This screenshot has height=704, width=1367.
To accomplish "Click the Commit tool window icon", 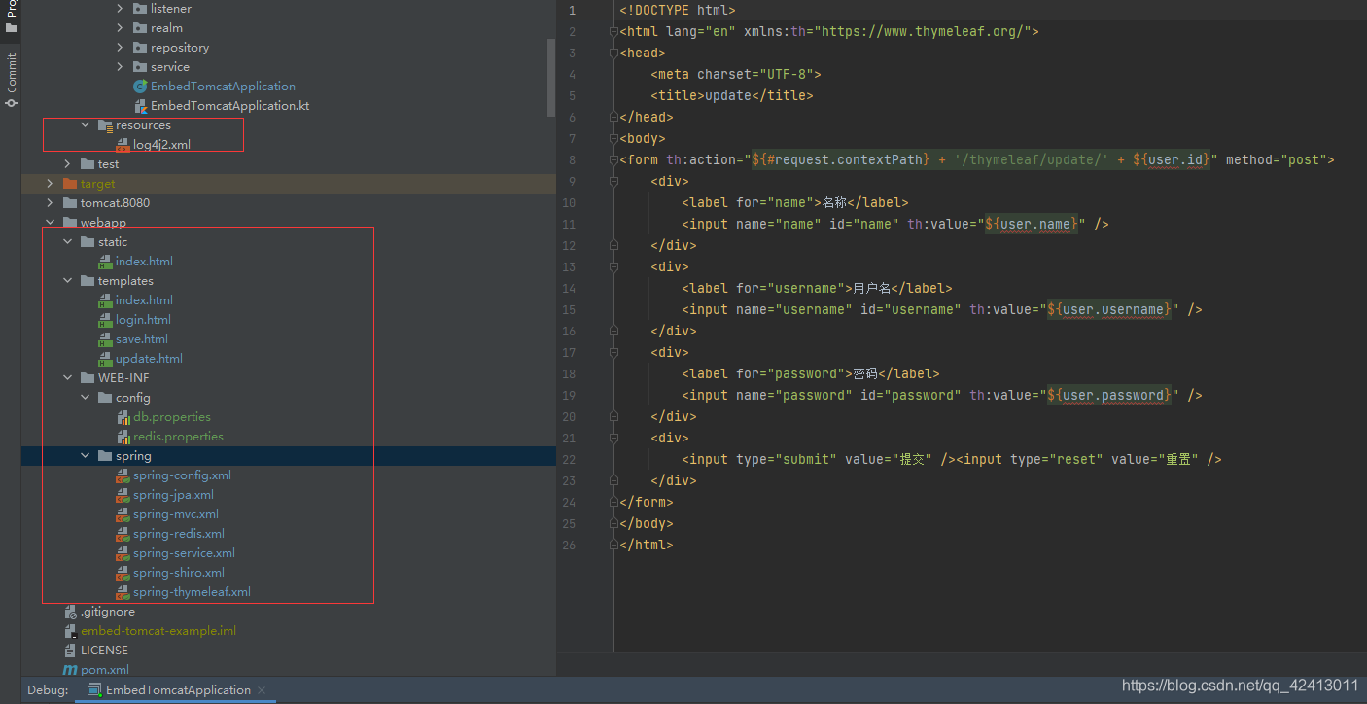I will (x=11, y=101).
